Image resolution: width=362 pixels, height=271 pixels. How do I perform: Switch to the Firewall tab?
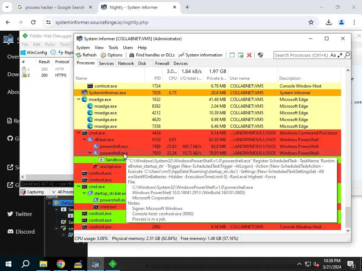click(x=162, y=64)
